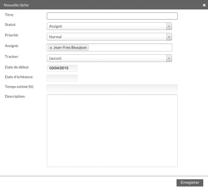208x189 pixels.
Task: Click the Nouvelle tâche dialog title
Action: [16, 5]
